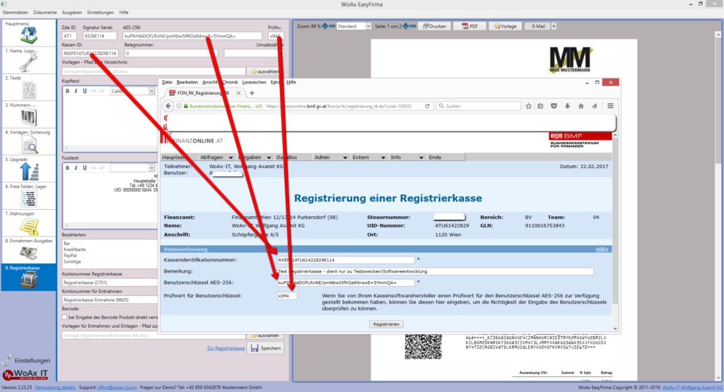
Task: Focus the Firefox Suchen search box
Action: (x=479, y=106)
